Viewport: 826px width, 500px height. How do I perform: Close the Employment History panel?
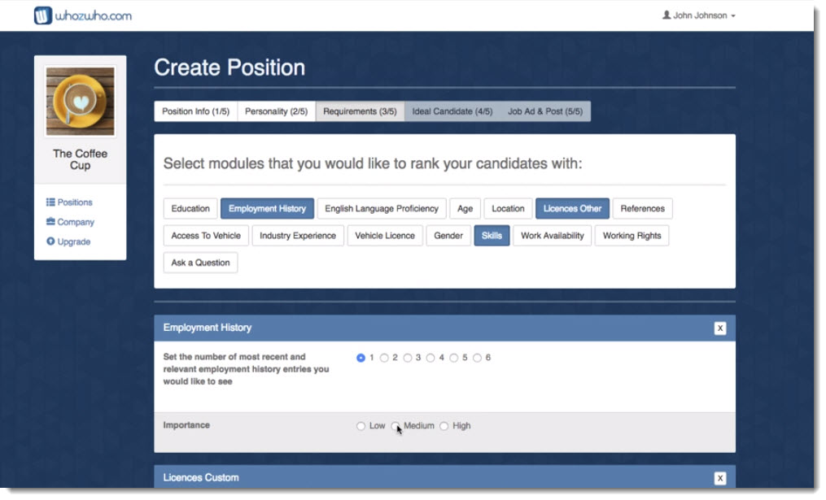[x=719, y=328]
